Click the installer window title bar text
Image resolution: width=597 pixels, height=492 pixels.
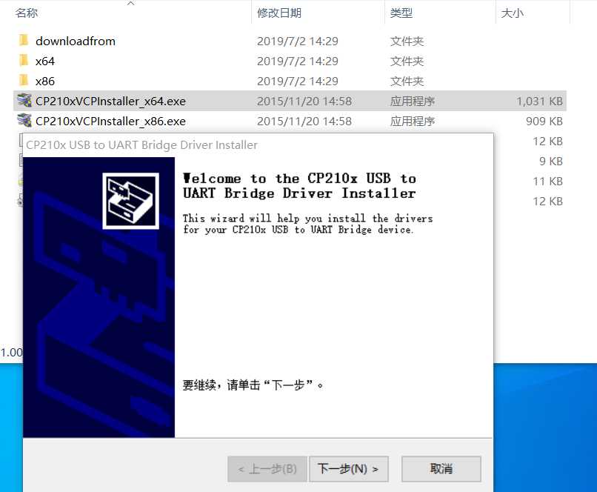(x=141, y=145)
